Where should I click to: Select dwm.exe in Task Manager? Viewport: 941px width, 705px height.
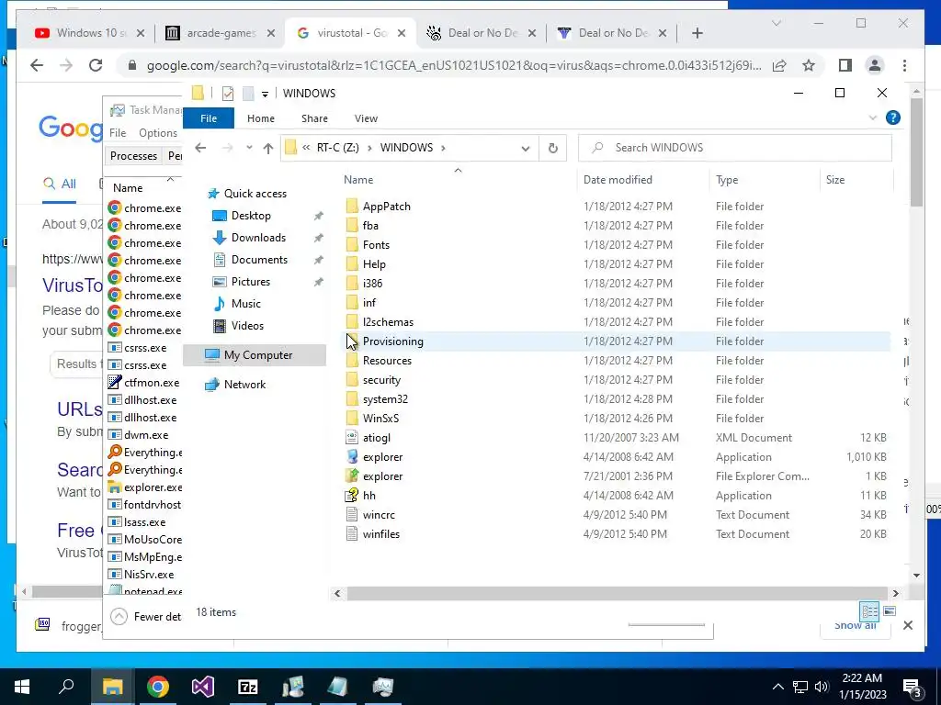[144, 434]
